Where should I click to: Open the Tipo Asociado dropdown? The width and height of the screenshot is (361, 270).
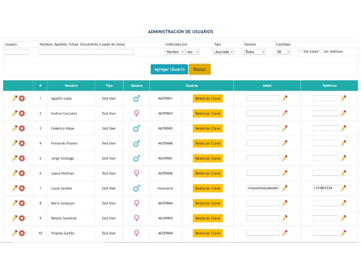click(x=224, y=52)
